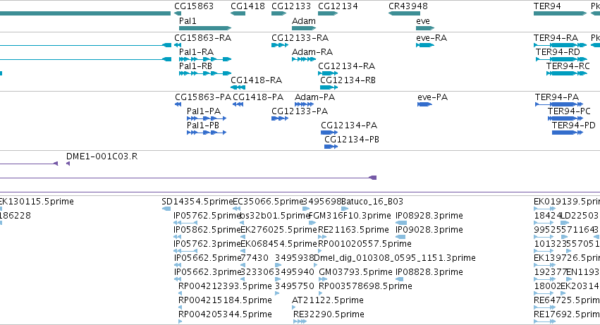Open the TER94-RA transcript label
600x325 pixels.
556,38
